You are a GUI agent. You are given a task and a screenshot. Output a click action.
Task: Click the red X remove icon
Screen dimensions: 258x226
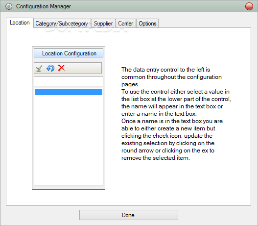pyautogui.click(x=61, y=68)
